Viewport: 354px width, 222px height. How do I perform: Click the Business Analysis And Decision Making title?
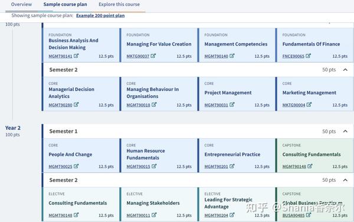73,44
